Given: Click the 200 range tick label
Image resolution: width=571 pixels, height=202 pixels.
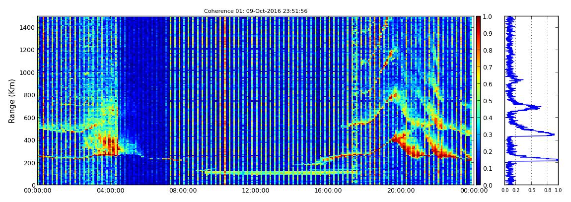Looking at the screenshot, I should pyautogui.click(x=29, y=163).
